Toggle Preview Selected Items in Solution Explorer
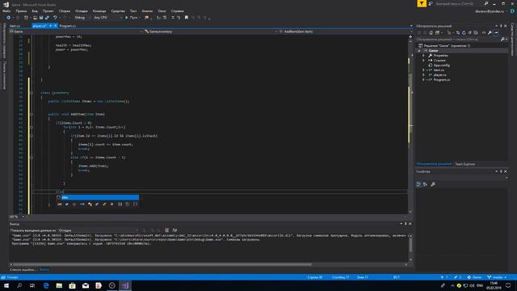This screenshot has height=291, width=517. coord(496,32)
